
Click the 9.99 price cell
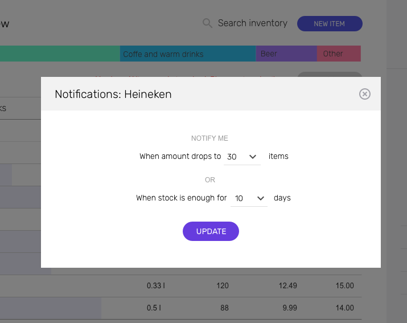pyautogui.click(x=290, y=308)
